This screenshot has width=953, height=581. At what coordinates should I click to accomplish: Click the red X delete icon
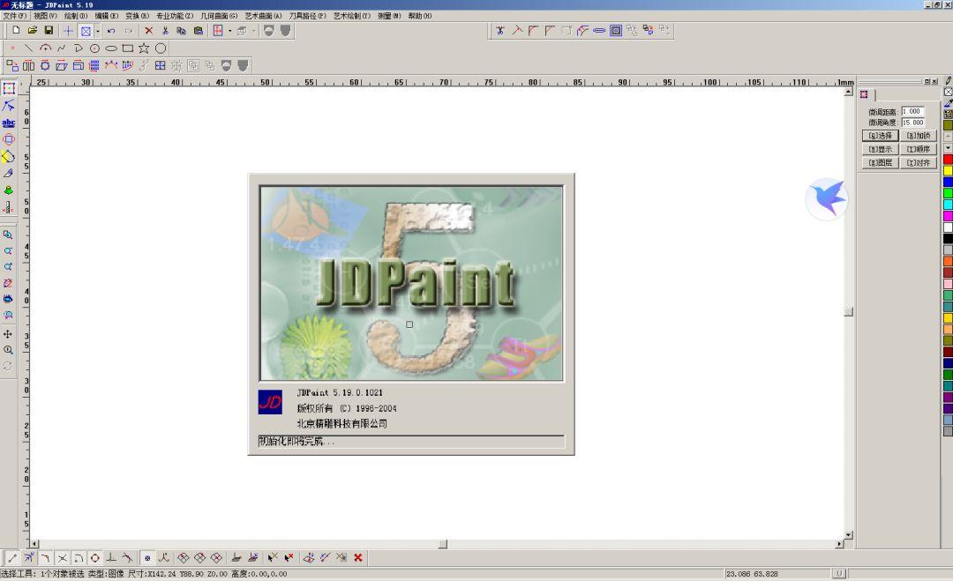[x=148, y=31]
